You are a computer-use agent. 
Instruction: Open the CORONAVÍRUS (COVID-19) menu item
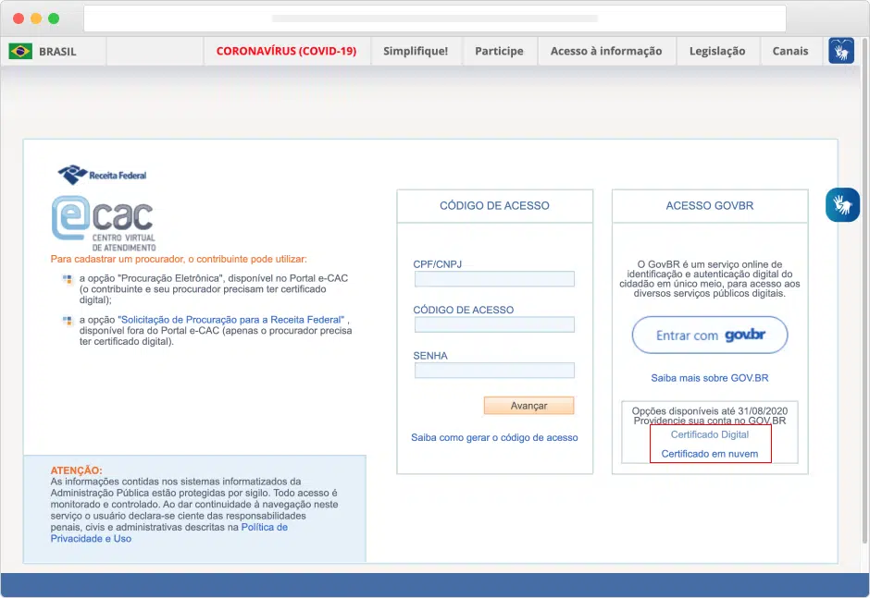(x=286, y=51)
